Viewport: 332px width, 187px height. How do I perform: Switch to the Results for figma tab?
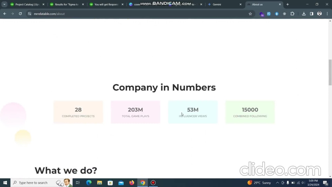(67, 4)
